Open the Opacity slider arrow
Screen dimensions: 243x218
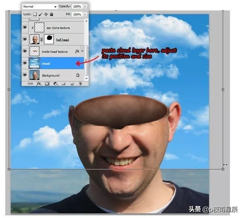point(85,6)
